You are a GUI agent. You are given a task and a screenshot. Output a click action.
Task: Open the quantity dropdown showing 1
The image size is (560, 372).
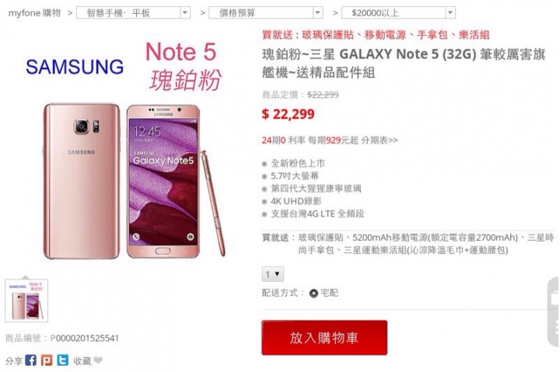click(273, 274)
